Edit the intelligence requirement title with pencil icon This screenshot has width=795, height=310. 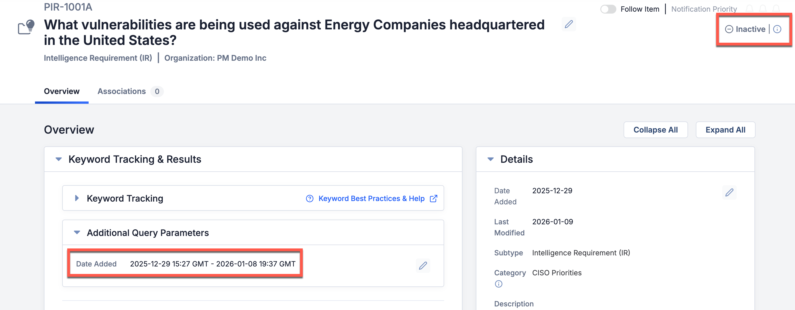point(569,24)
